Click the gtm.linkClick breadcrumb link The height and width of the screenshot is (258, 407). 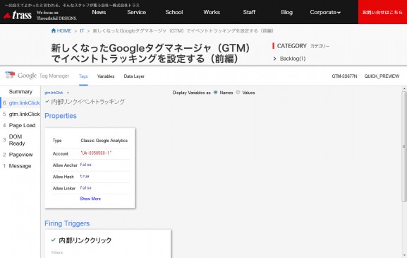coord(54,93)
